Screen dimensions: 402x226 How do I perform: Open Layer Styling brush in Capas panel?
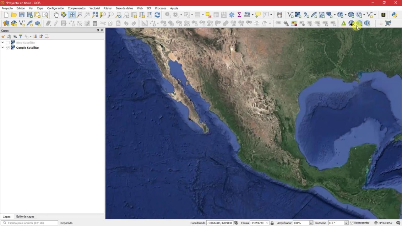[3, 36]
